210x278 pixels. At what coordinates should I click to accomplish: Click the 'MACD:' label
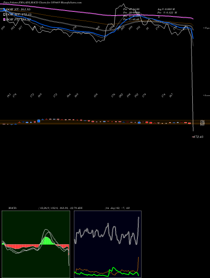12,208
